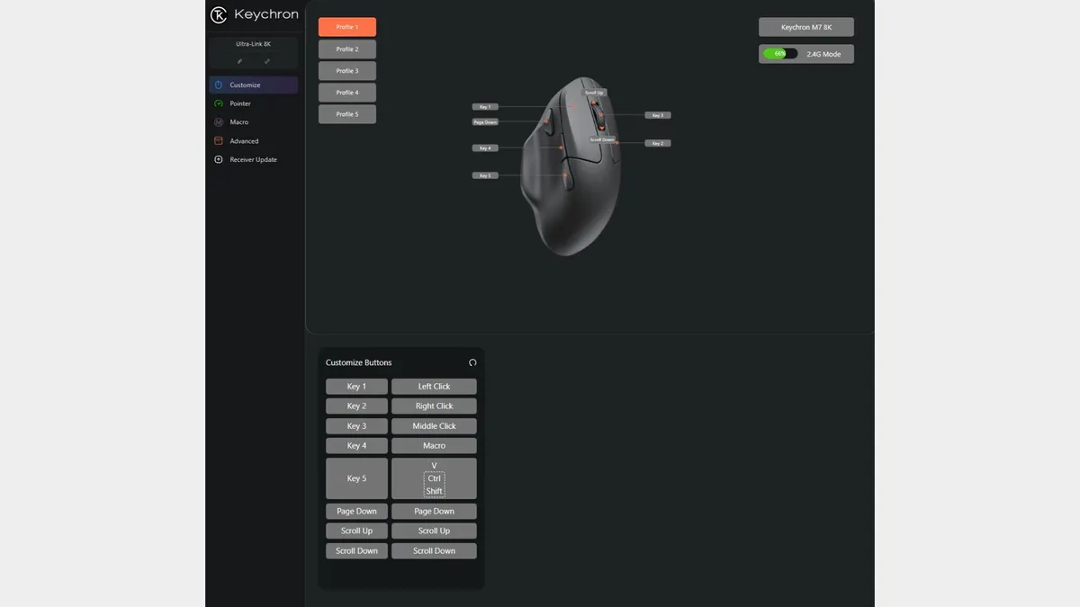Open the Left Click assignment for Key 1
This screenshot has height=607, width=1080.
pyautogui.click(x=435, y=387)
